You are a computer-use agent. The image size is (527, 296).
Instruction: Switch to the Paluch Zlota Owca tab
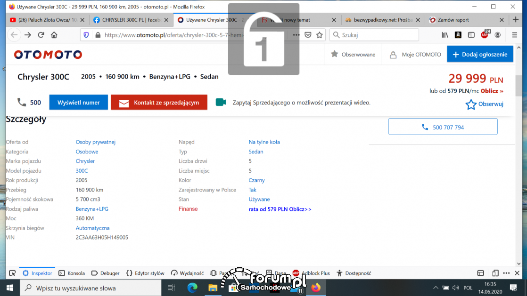click(48, 20)
